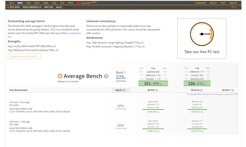The width and height of the screenshot is (246, 147).
Task: Help icon beside Parallax occlusion mapping
Action: (x=143, y=47)
